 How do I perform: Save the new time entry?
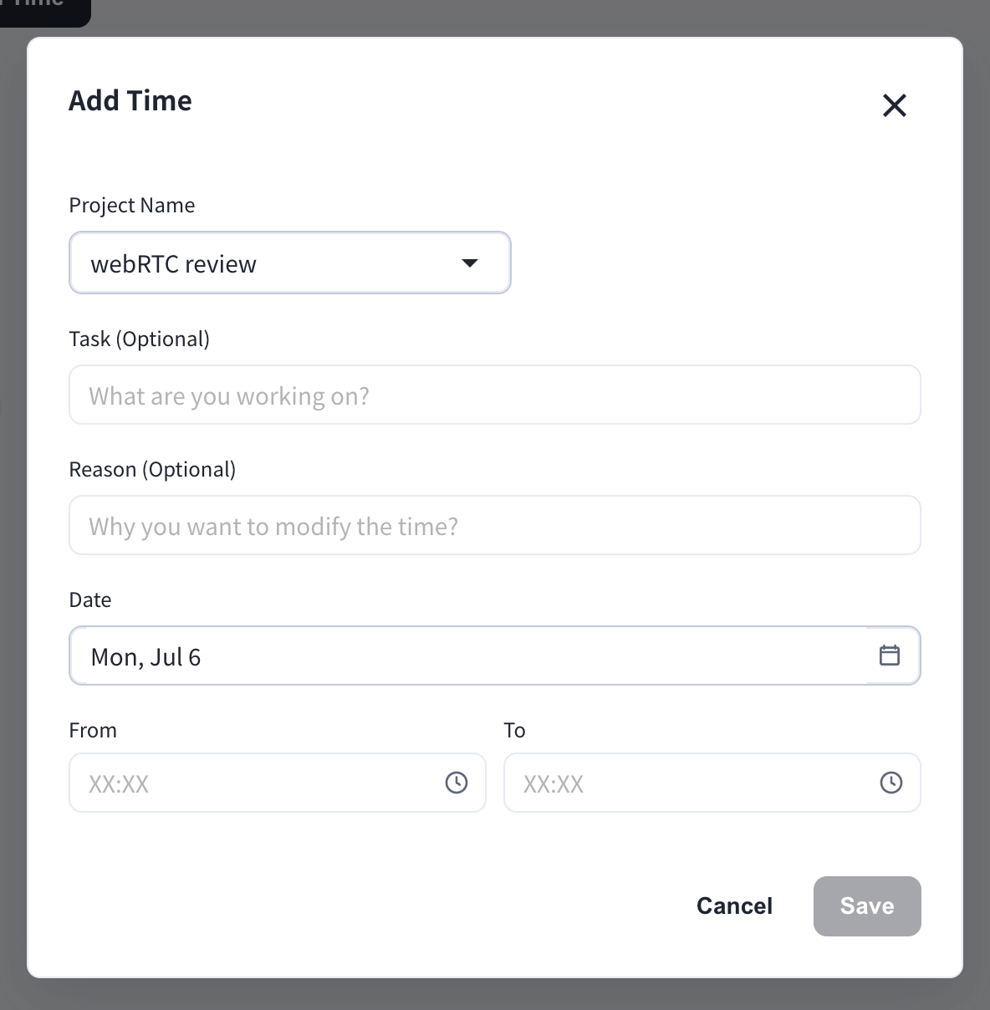click(x=867, y=906)
